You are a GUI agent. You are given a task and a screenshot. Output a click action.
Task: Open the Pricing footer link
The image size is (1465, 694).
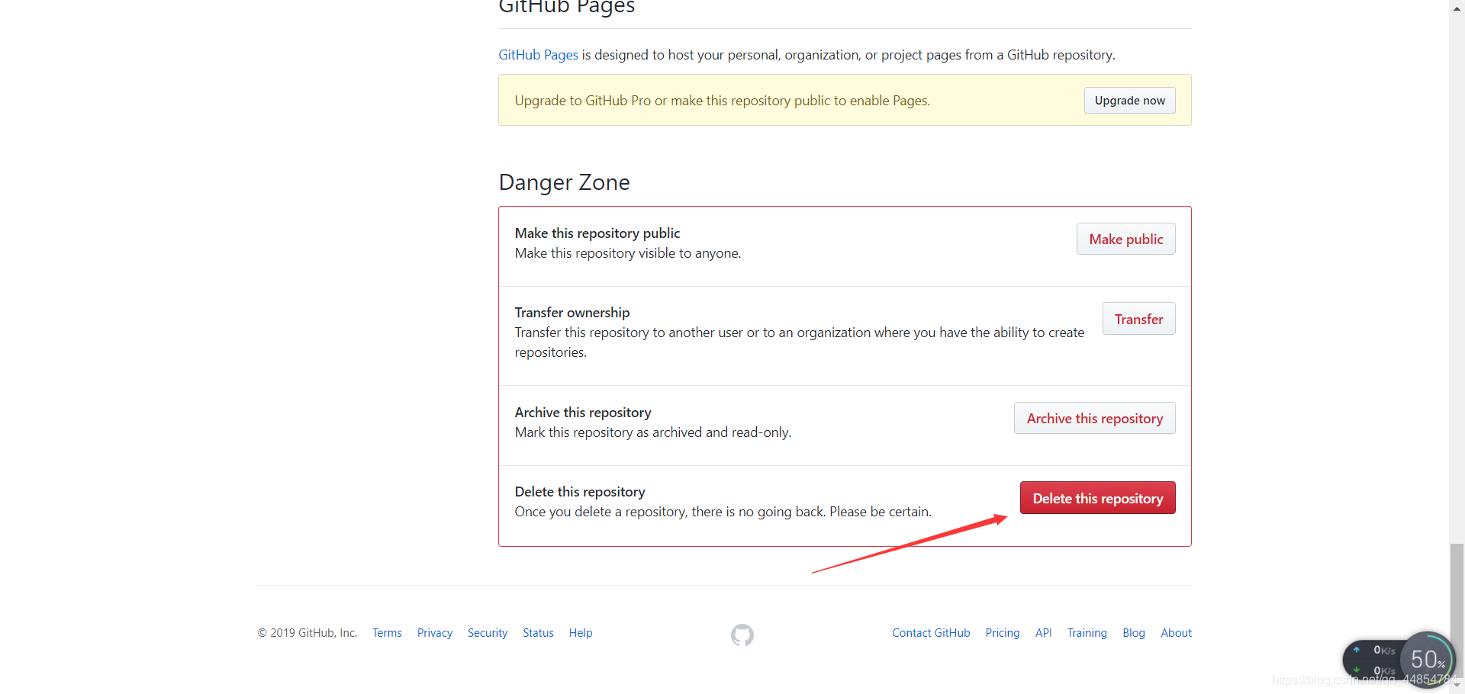pyautogui.click(x=1003, y=633)
